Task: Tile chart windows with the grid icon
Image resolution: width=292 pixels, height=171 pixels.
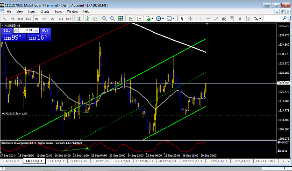Action: pyautogui.click(x=121, y=19)
